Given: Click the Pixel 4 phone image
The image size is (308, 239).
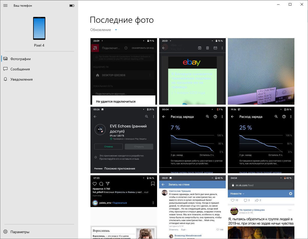Looking at the screenshot, I should click(39, 28).
